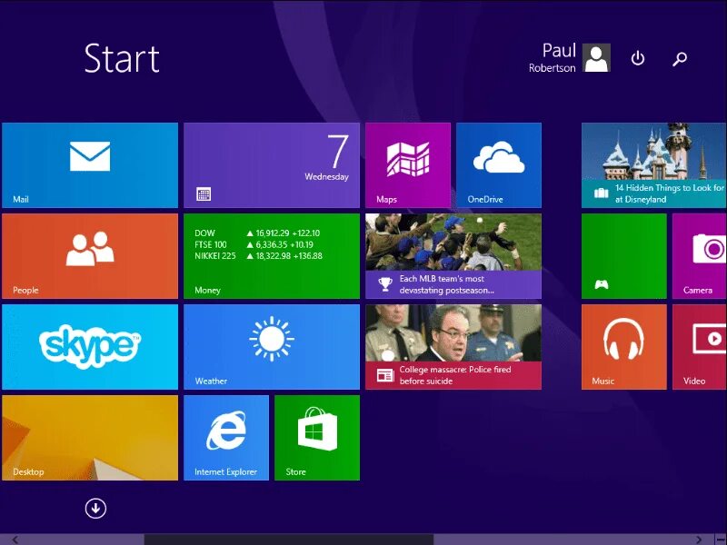Launch the Skype tile
Viewport: 727px width, 545px height.
click(x=90, y=347)
